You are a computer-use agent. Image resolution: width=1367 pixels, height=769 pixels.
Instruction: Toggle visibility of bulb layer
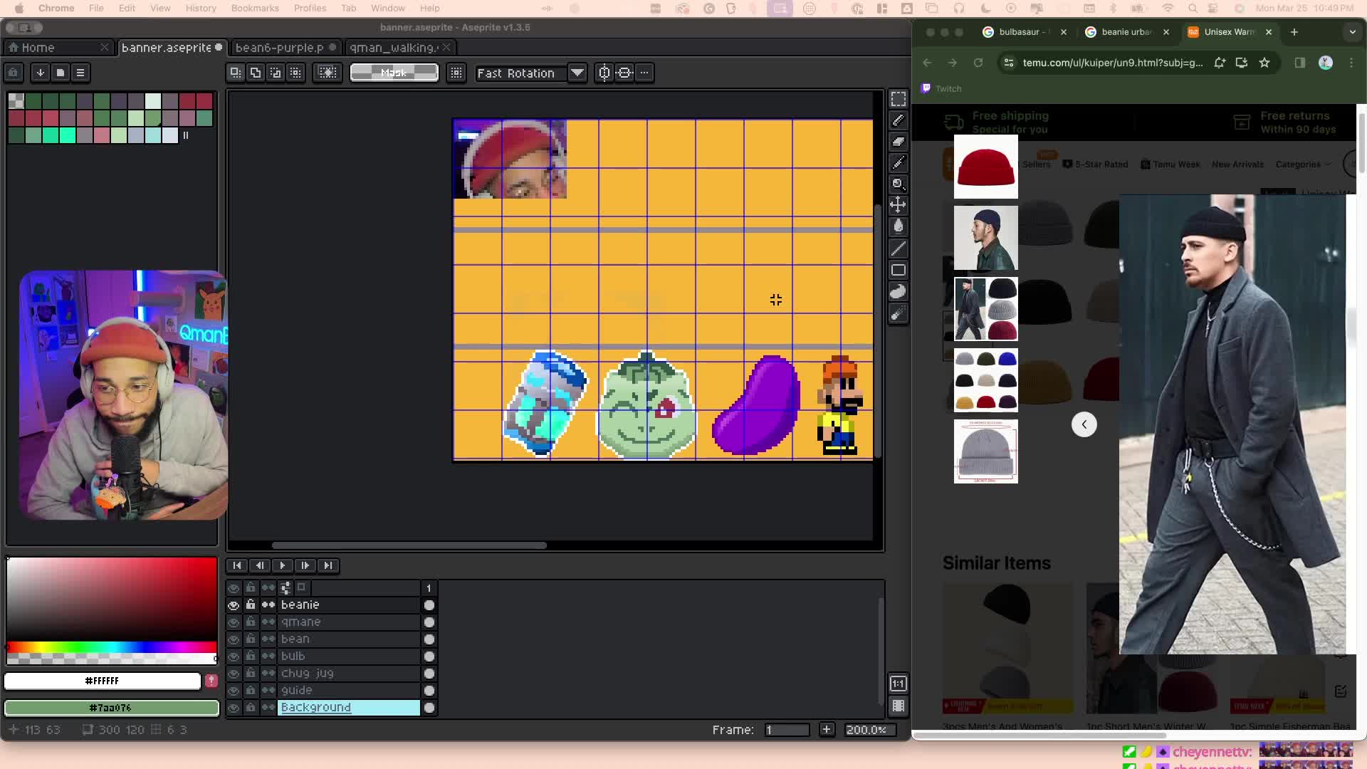(234, 656)
